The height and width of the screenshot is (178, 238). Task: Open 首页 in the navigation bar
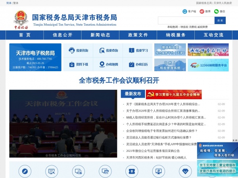click(x=25, y=35)
